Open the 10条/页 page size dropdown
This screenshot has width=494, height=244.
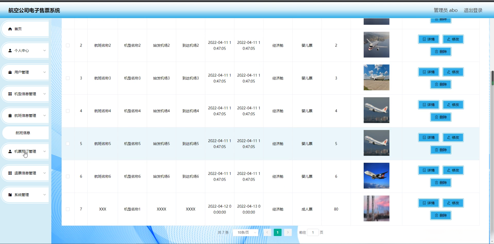[246, 233]
